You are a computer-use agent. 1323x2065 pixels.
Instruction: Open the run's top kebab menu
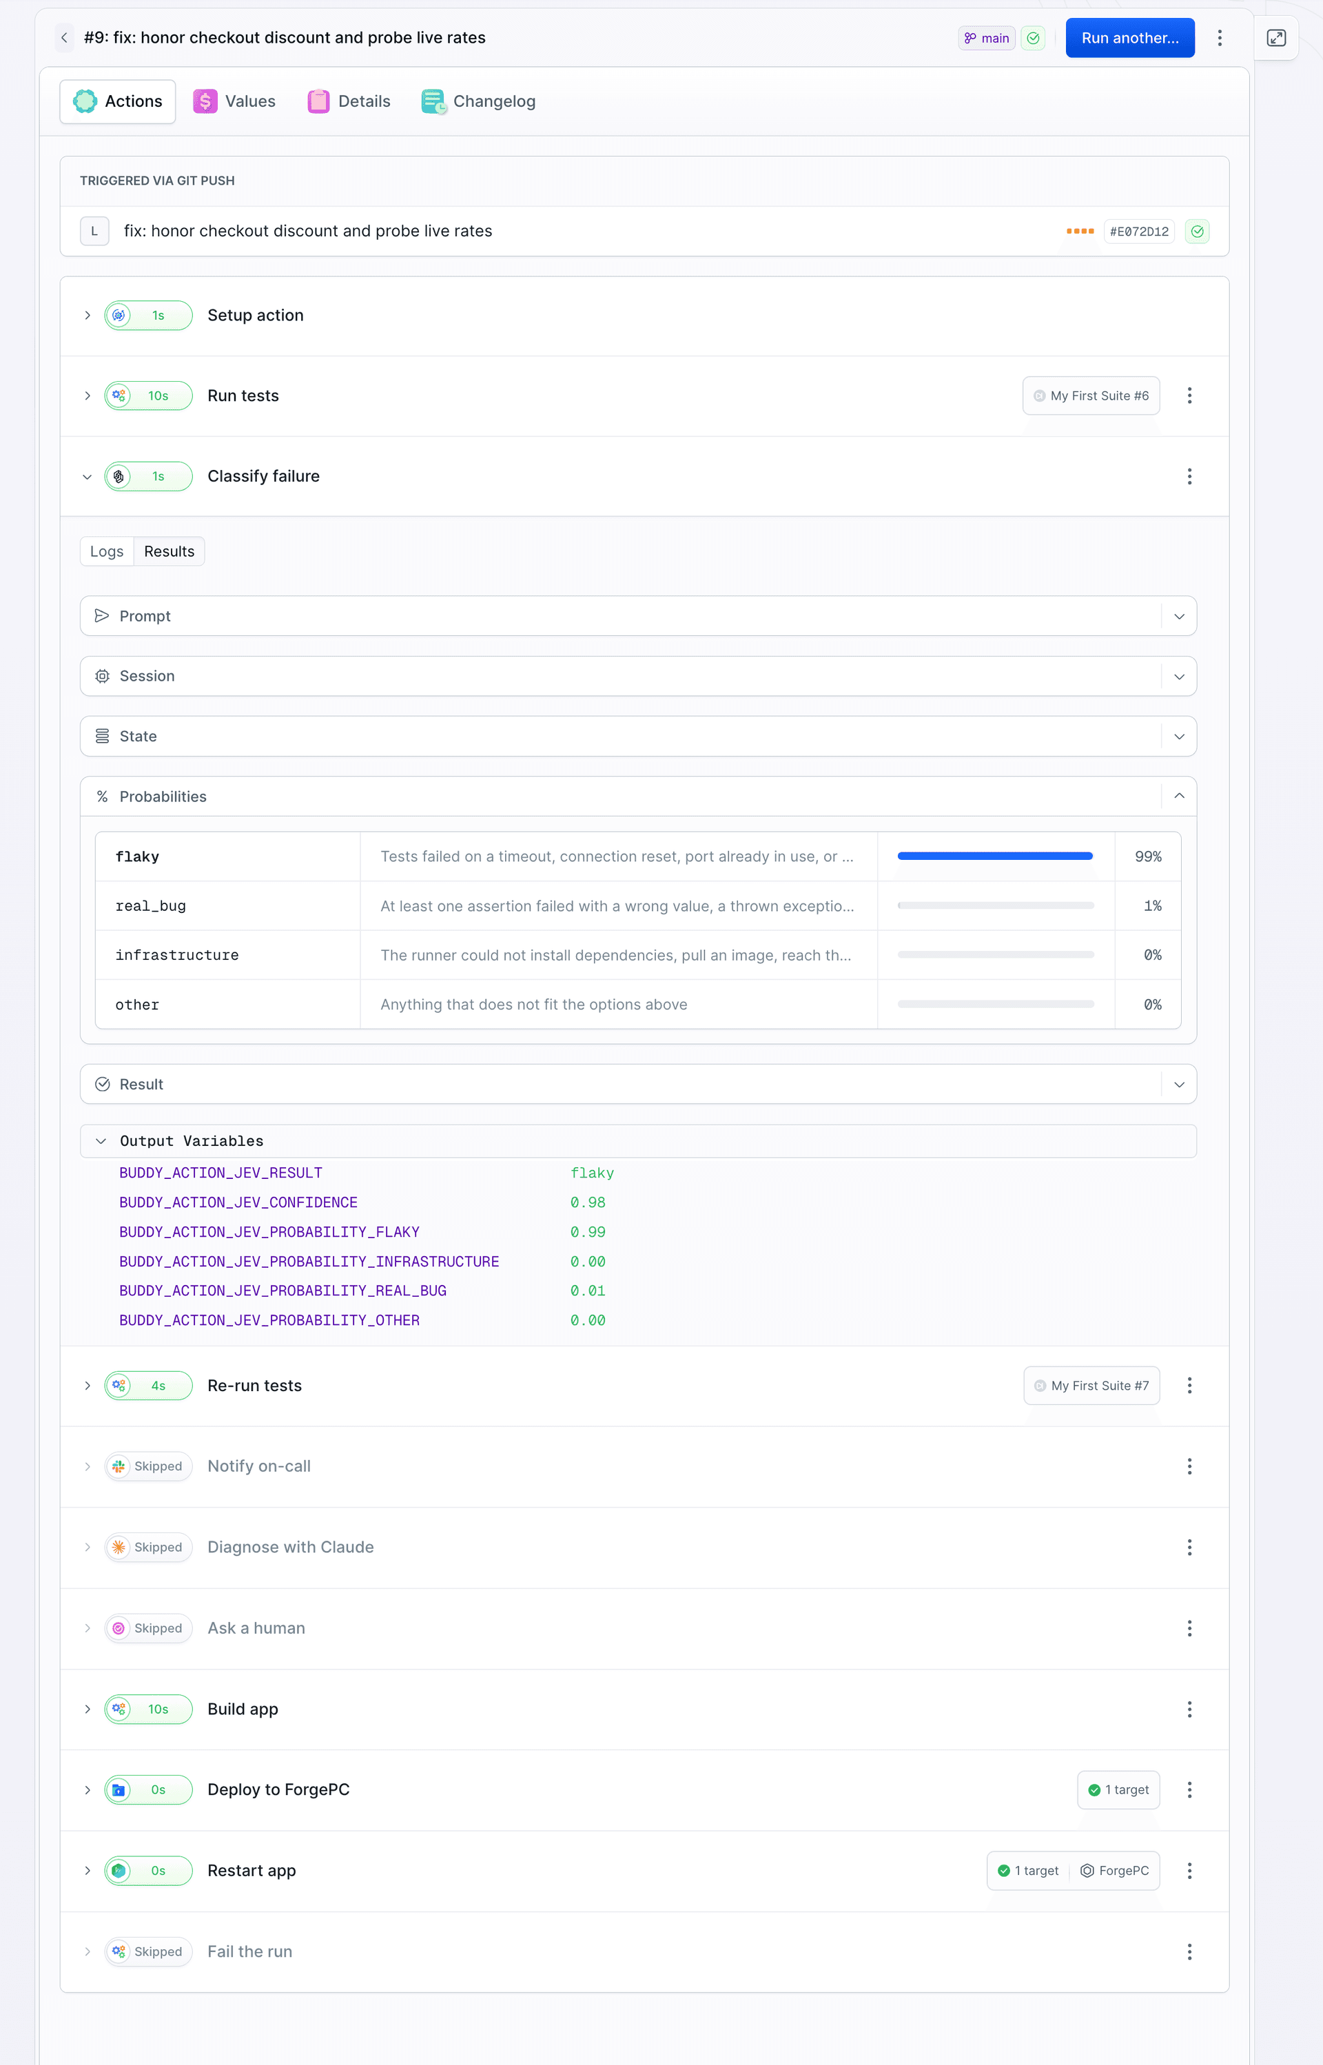coord(1219,38)
